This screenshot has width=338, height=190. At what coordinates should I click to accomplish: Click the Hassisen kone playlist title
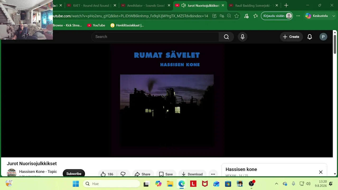point(241,169)
